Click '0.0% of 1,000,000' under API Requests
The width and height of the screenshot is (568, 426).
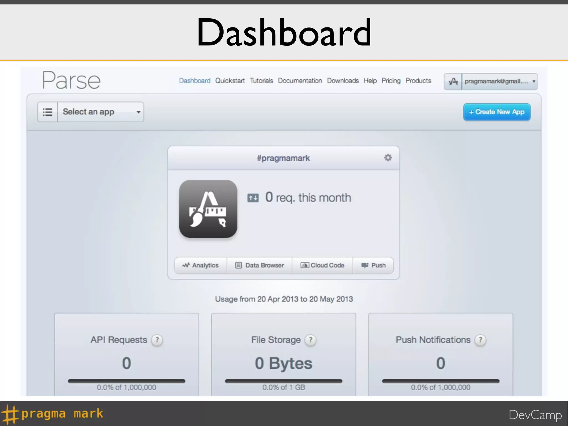[x=126, y=387]
